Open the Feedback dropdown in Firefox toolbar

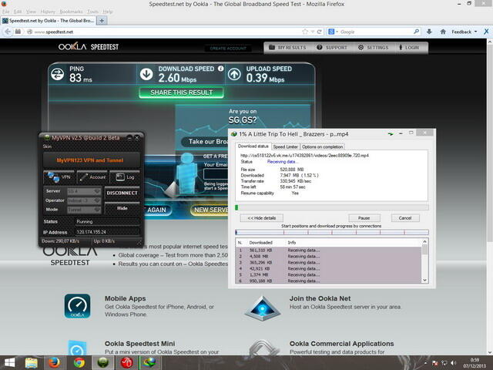point(464,32)
